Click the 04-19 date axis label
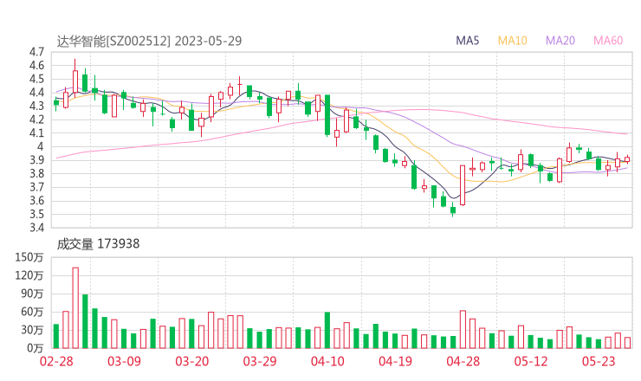 tap(395, 361)
